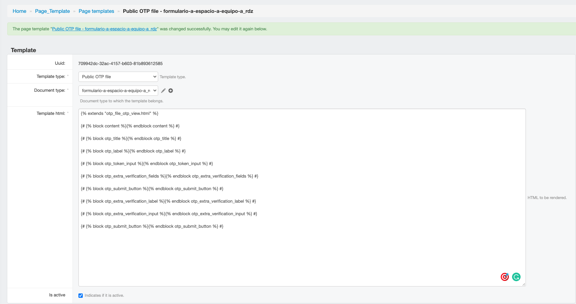Screen dimensions: 576x304
Task: Click the pencil icon to edit document type
Action: [x=163, y=91]
